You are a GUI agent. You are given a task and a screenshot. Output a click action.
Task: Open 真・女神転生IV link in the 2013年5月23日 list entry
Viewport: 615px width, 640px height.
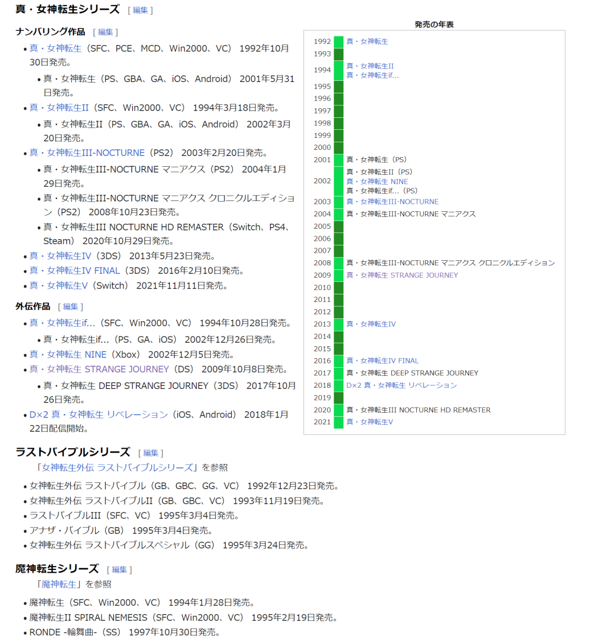point(60,256)
